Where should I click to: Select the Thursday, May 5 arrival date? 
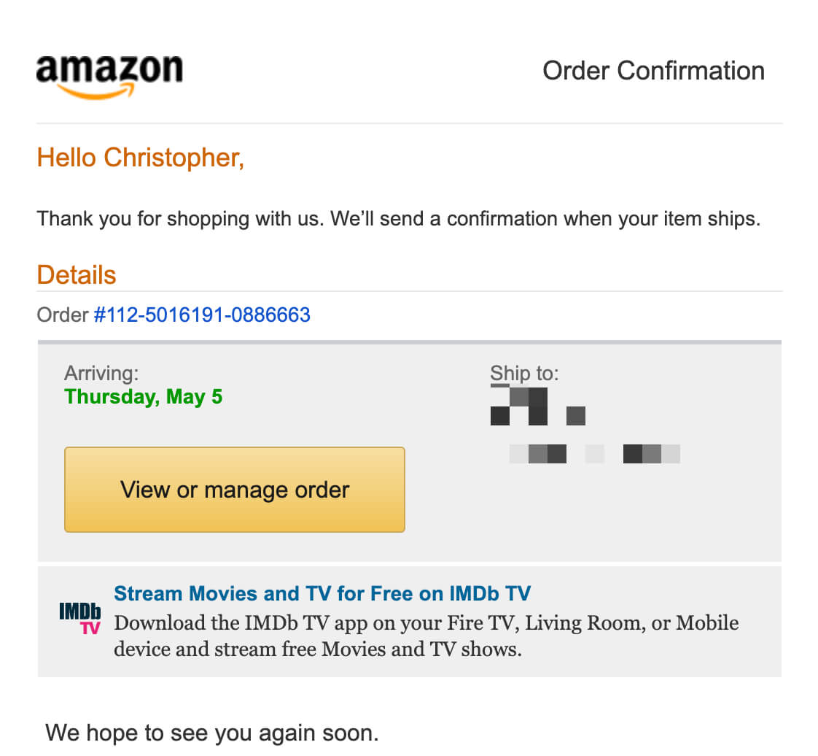(143, 397)
